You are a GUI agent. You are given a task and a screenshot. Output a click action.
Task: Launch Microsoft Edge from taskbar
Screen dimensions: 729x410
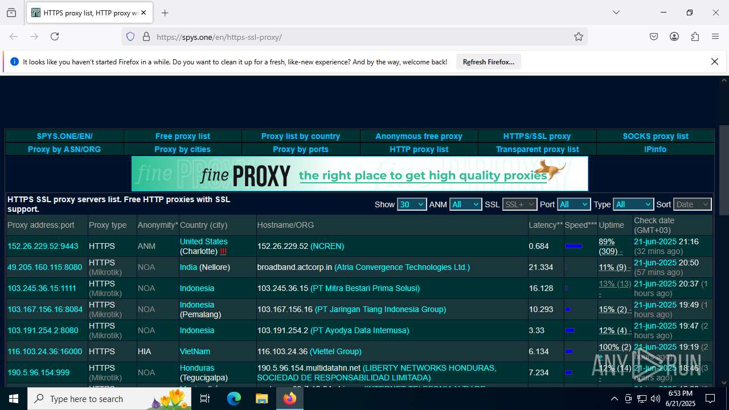click(234, 399)
